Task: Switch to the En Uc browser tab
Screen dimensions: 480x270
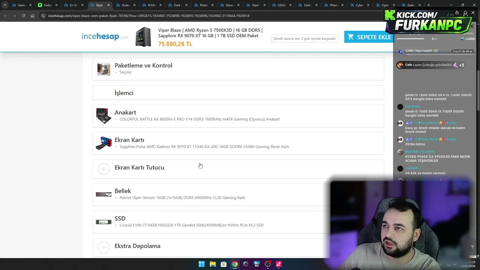Action: coord(73,5)
